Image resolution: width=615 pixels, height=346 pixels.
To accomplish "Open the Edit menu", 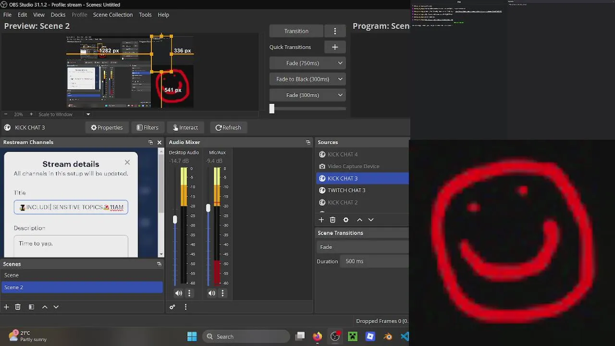I will pyautogui.click(x=22, y=15).
